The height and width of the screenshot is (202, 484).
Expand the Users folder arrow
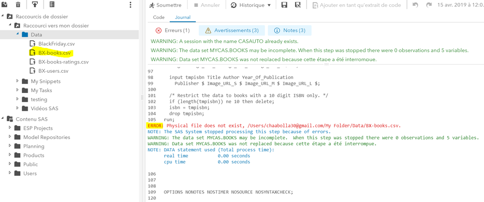point(10,173)
